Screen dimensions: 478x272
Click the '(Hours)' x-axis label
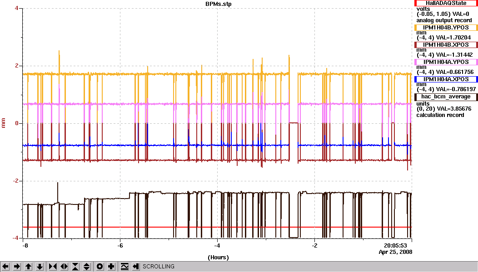tap(218, 257)
